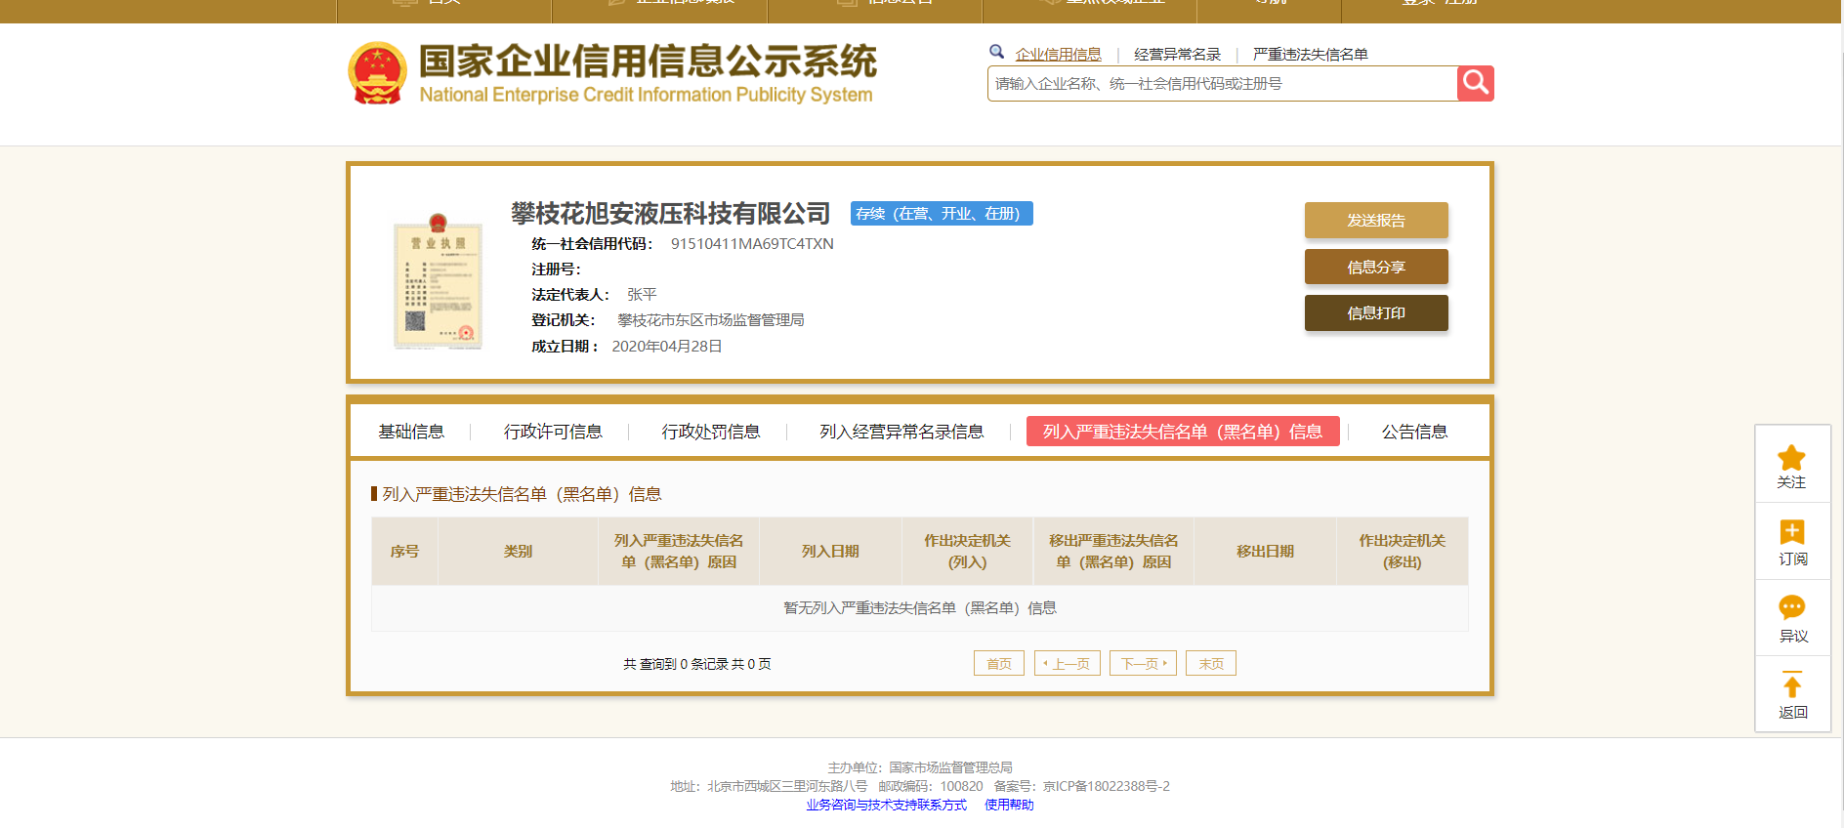Image resolution: width=1844 pixels, height=828 pixels.
Task: Click the 移出日期 column header
Action: (x=1265, y=551)
